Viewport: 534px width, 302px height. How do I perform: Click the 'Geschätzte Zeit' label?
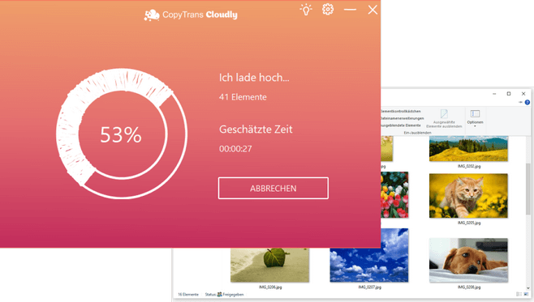tap(256, 130)
